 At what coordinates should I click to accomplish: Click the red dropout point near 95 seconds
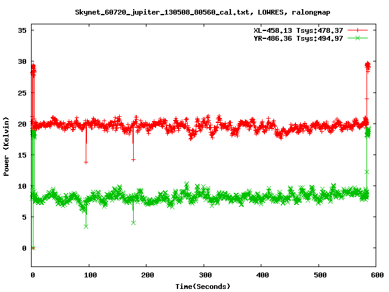pyautogui.click(x=86, y=162)
